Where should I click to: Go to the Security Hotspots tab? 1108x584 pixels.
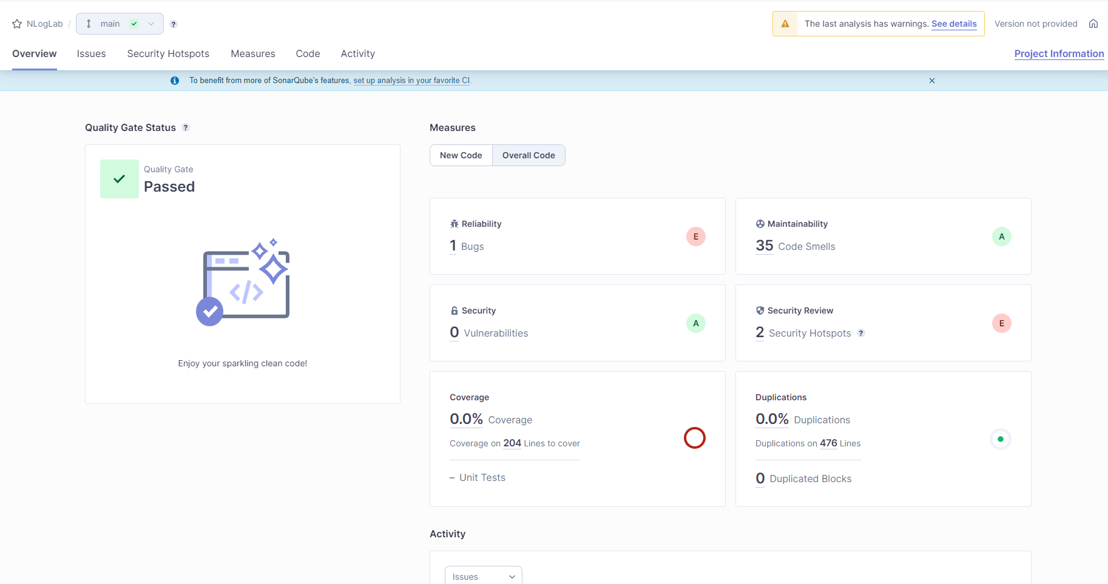pyautogui.click(x=168, y=54)
